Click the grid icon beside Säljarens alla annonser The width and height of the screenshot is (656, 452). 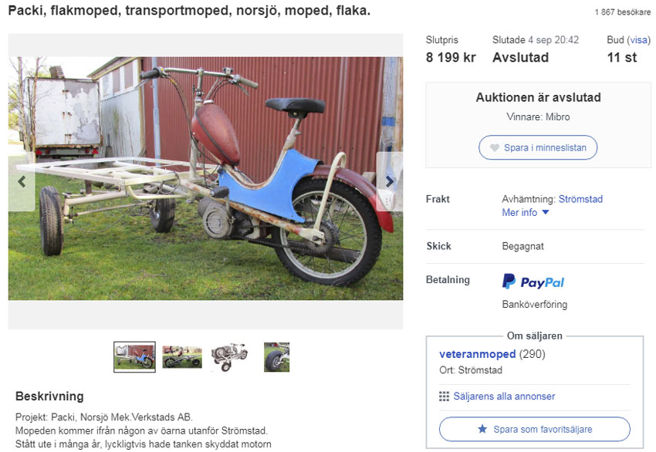point(444,396)
